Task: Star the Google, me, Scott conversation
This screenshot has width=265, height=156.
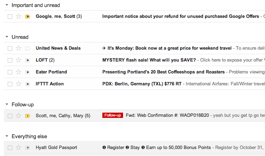Action: point(19,16)
